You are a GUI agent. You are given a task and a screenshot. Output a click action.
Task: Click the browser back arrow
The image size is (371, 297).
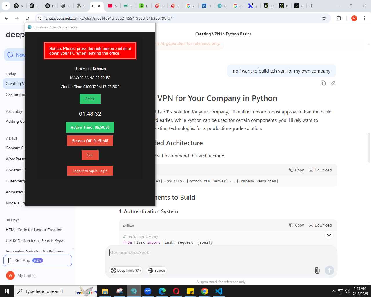tap(6, 18)
